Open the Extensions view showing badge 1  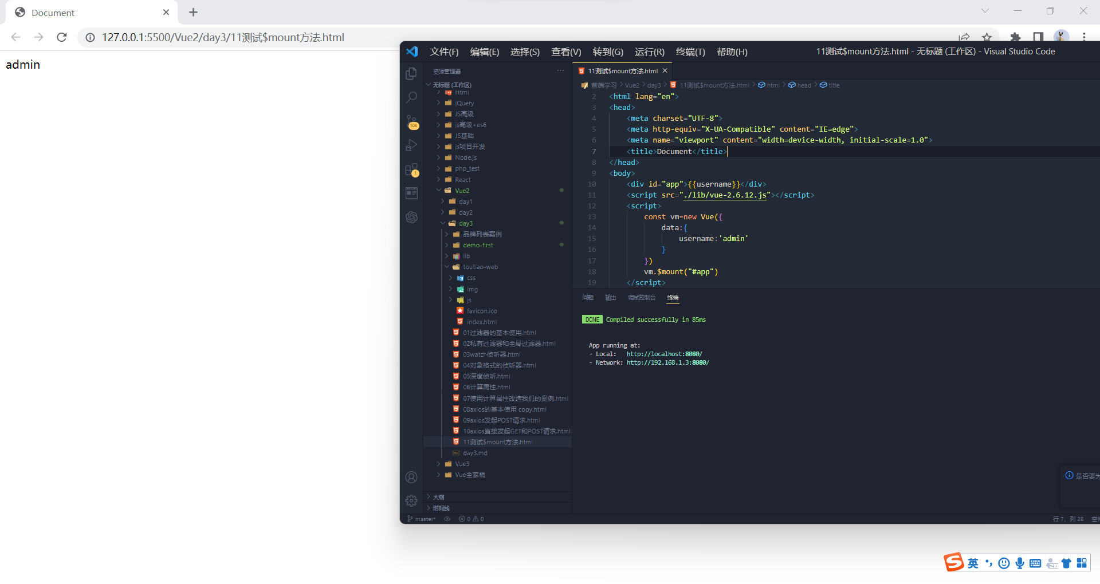tap(411, 169)
